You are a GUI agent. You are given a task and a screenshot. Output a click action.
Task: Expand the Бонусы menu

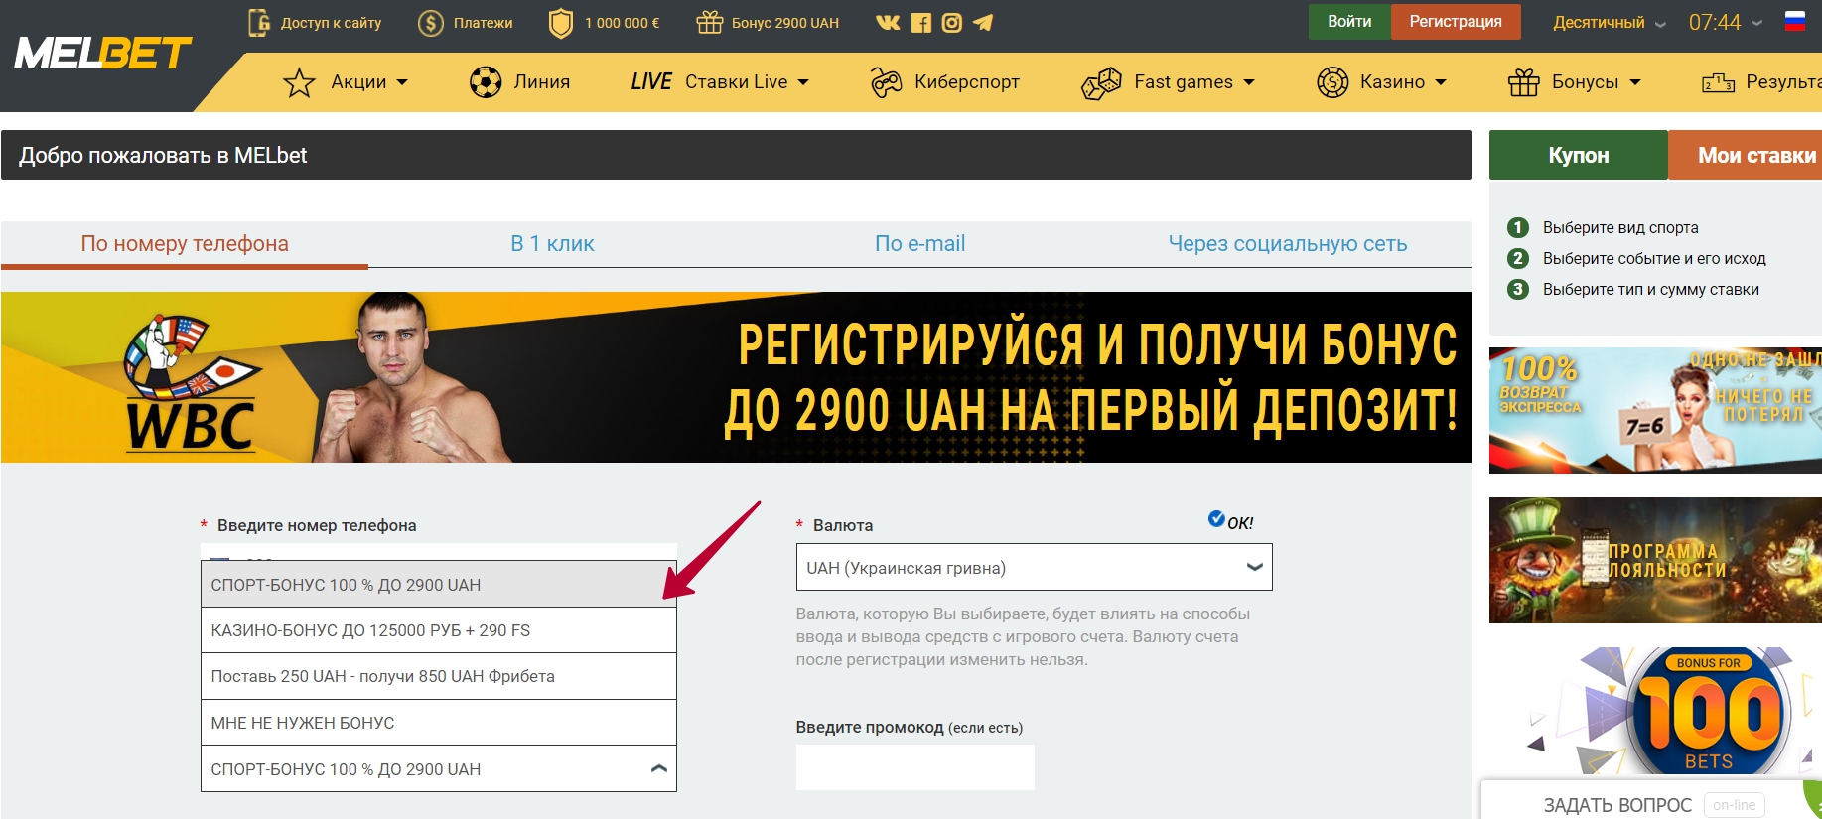[1597, 82]
